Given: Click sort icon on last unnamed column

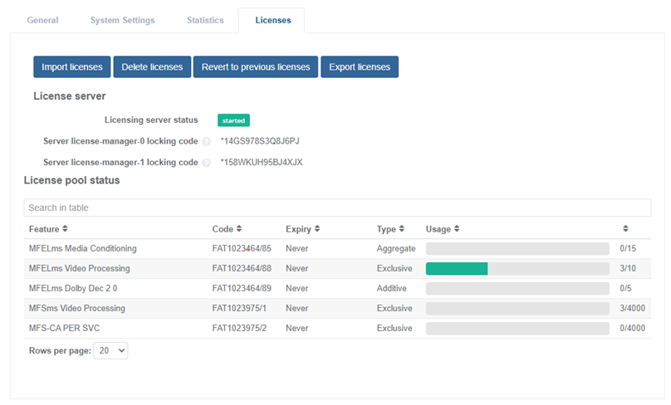Looking at the screenshot, I should pyautogui.click(x=624, y=229).
